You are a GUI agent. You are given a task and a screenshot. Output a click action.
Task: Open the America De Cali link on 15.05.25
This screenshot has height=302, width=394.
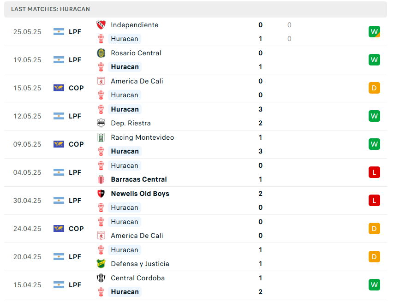click(x=137, y=81)
